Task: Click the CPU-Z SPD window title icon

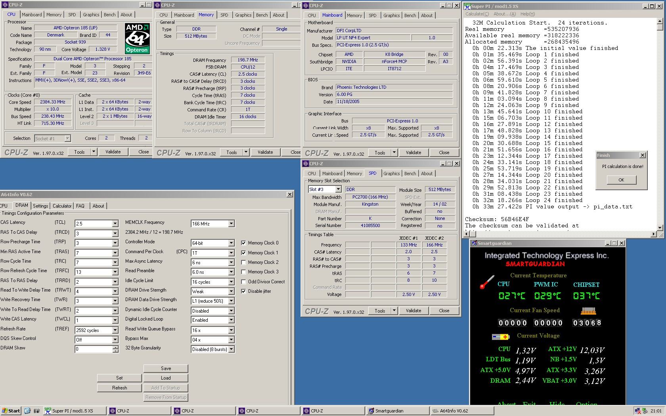Action: pyautogui.click(x=306, y=163)
